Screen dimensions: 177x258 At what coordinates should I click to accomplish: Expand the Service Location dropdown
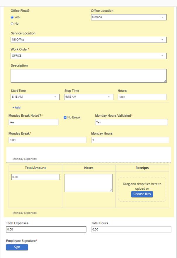(x=89, y=40)
